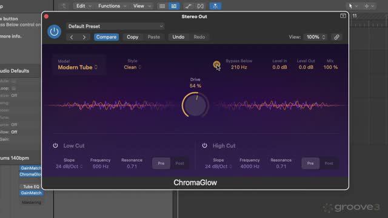Screen dimensions: 388x218
Task: Click the ChromaGlow plugin slot in channel strip
Action: click(30, 174)
